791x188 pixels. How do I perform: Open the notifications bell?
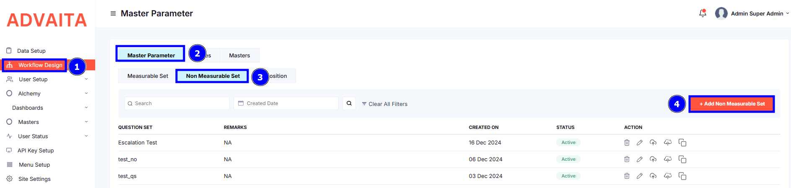tap(703, 13)
